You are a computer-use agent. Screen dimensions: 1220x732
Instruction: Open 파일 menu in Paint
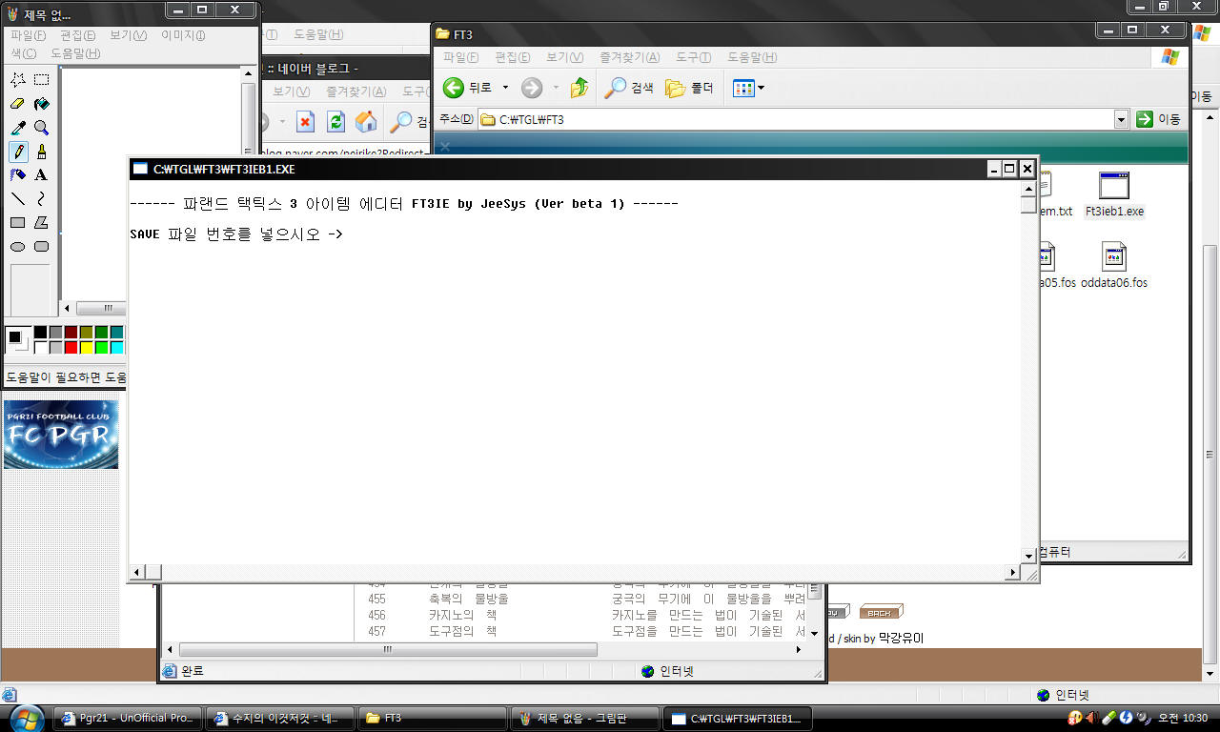pyautogui.click(x=28, y=35)
